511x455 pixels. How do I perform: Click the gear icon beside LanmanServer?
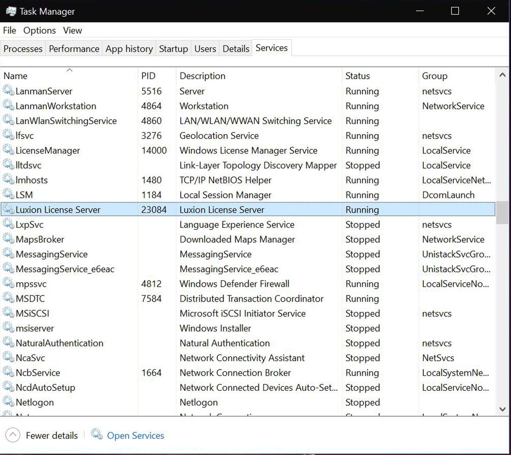coord(9,91)
